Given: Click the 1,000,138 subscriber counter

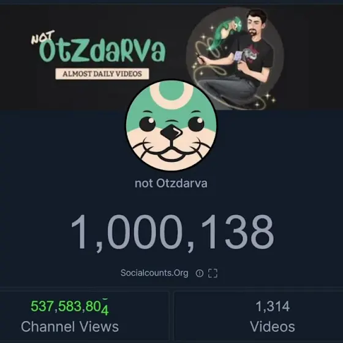Looking at the screenshot, I should (x=172, y=233).
